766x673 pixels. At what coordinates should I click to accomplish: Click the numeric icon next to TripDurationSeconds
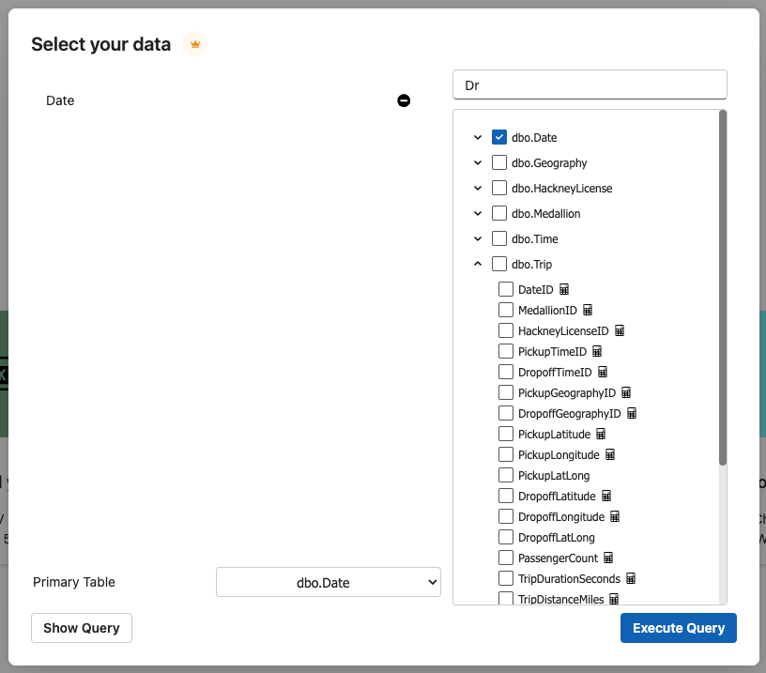(631, 579)
